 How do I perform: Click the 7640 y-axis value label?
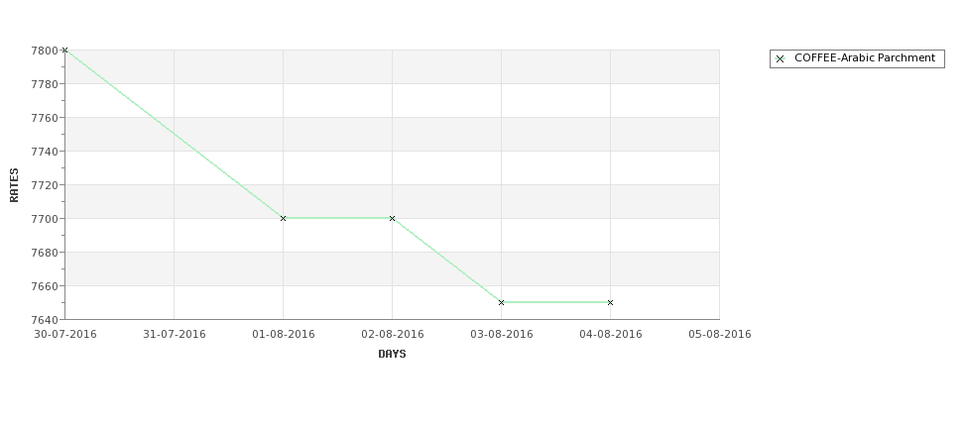(45, 320)
